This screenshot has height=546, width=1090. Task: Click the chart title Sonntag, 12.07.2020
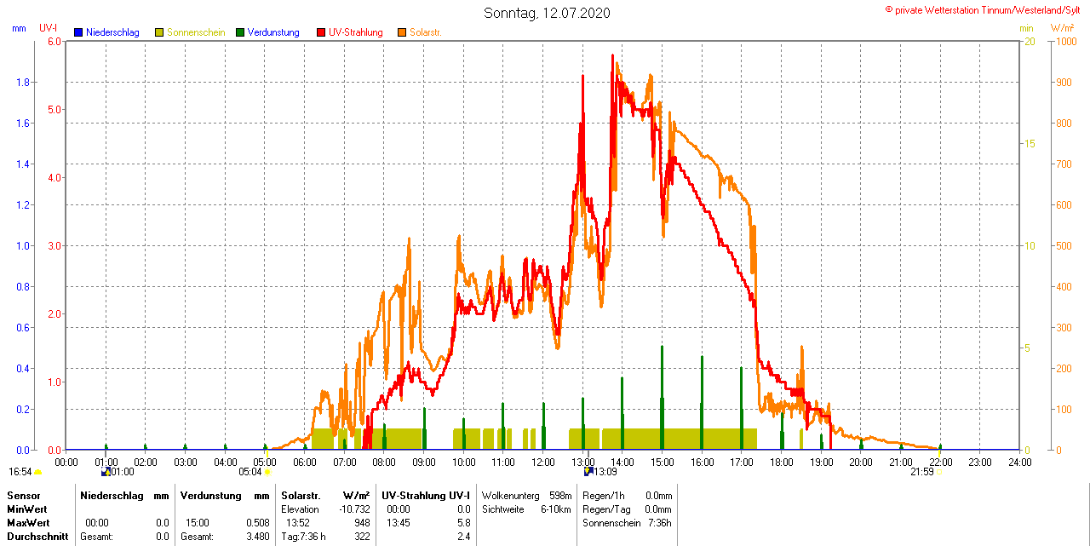pos(547,13)
